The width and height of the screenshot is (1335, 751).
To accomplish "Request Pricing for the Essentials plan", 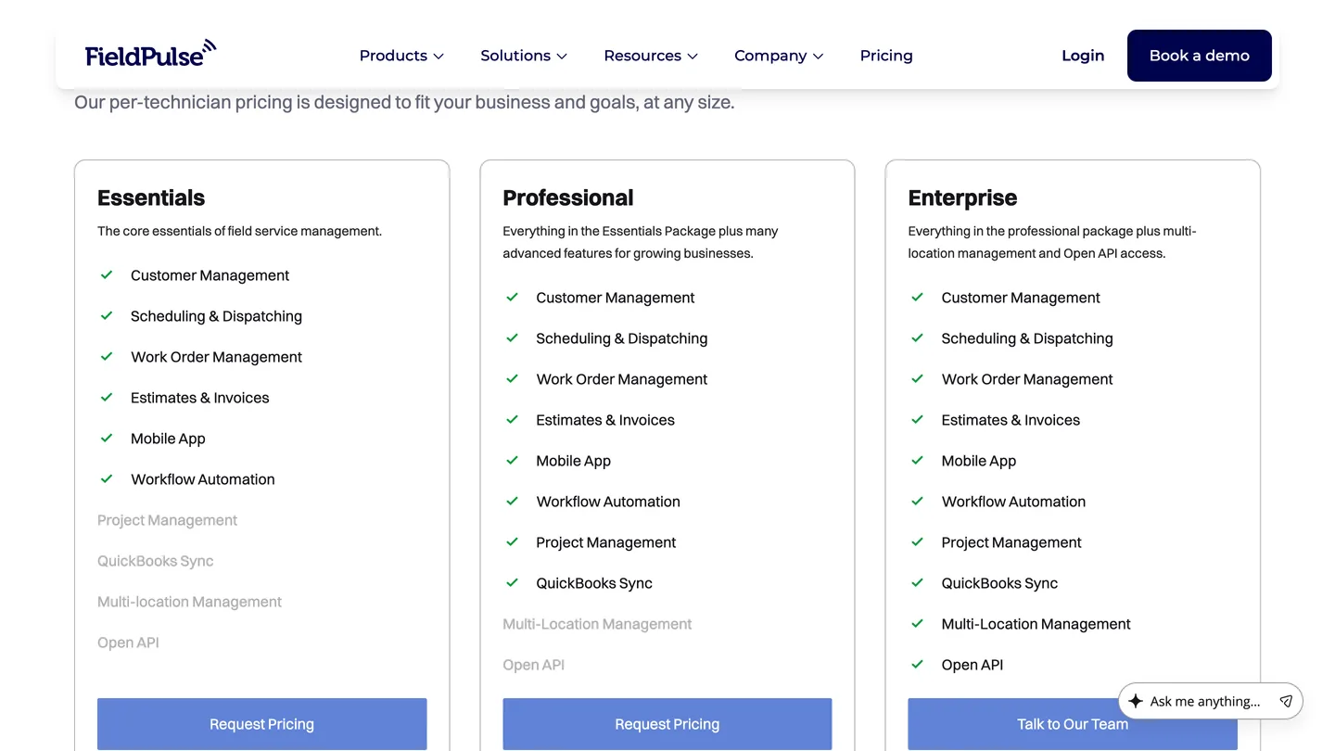I will [261, 724].
